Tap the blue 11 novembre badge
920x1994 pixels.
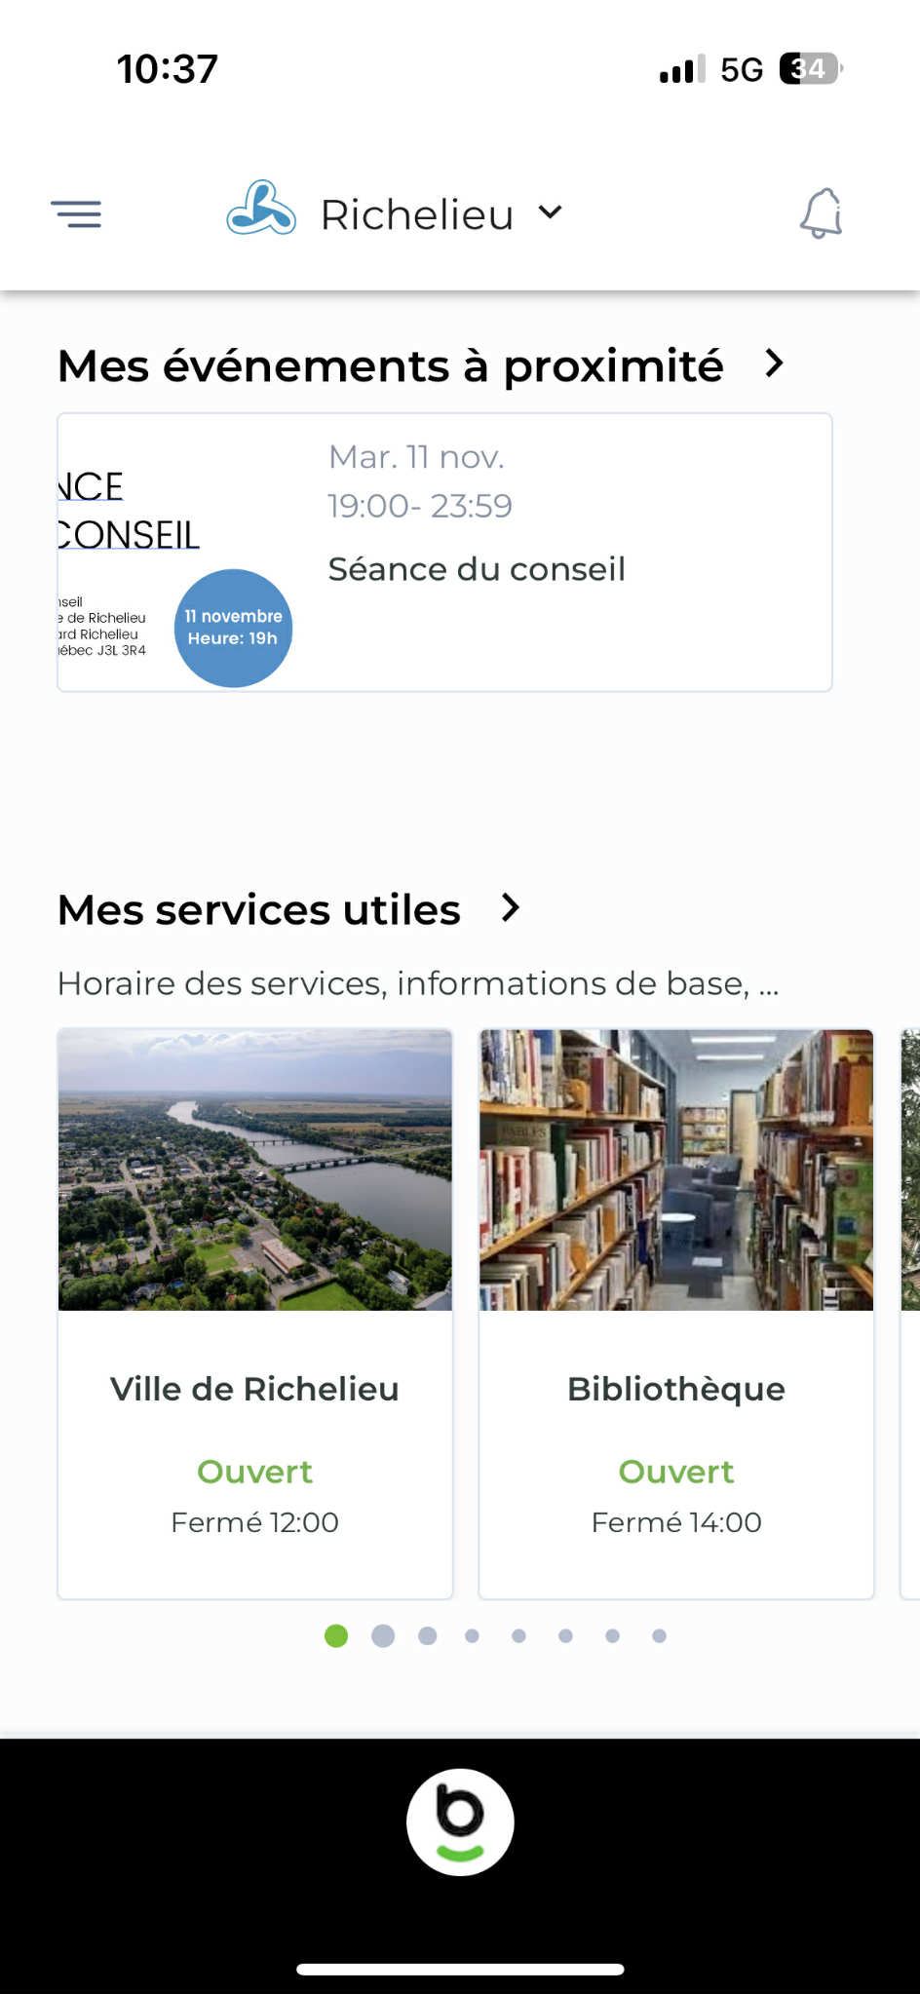(x=233, y=628)
